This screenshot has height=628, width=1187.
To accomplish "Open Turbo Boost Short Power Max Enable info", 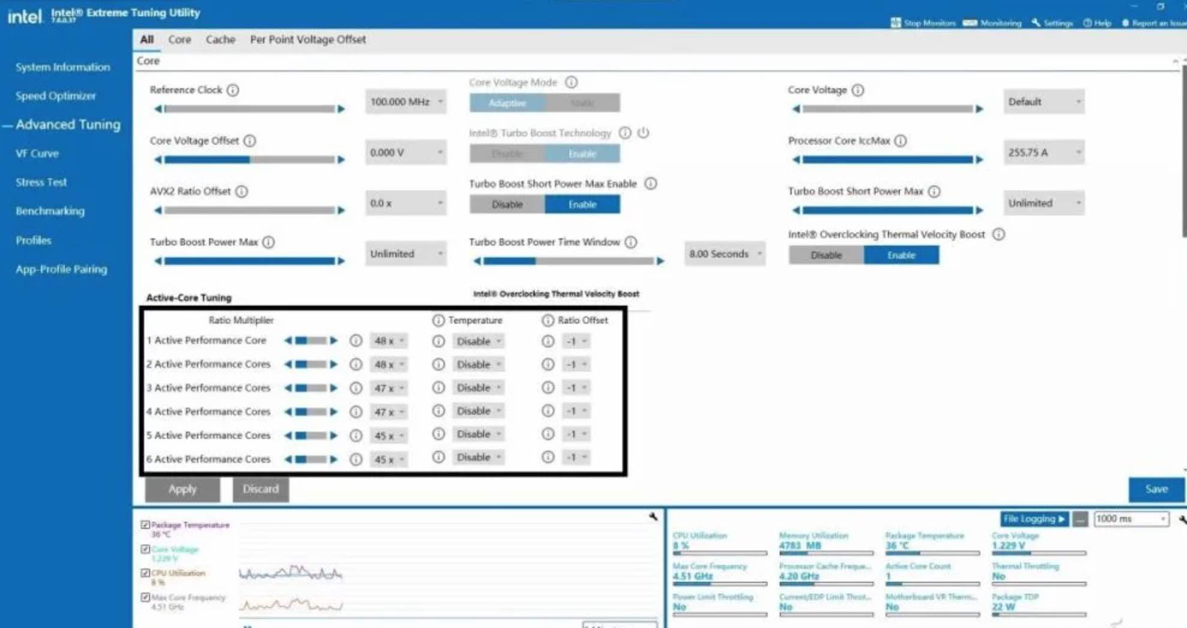I will click(x=651, y=184).
